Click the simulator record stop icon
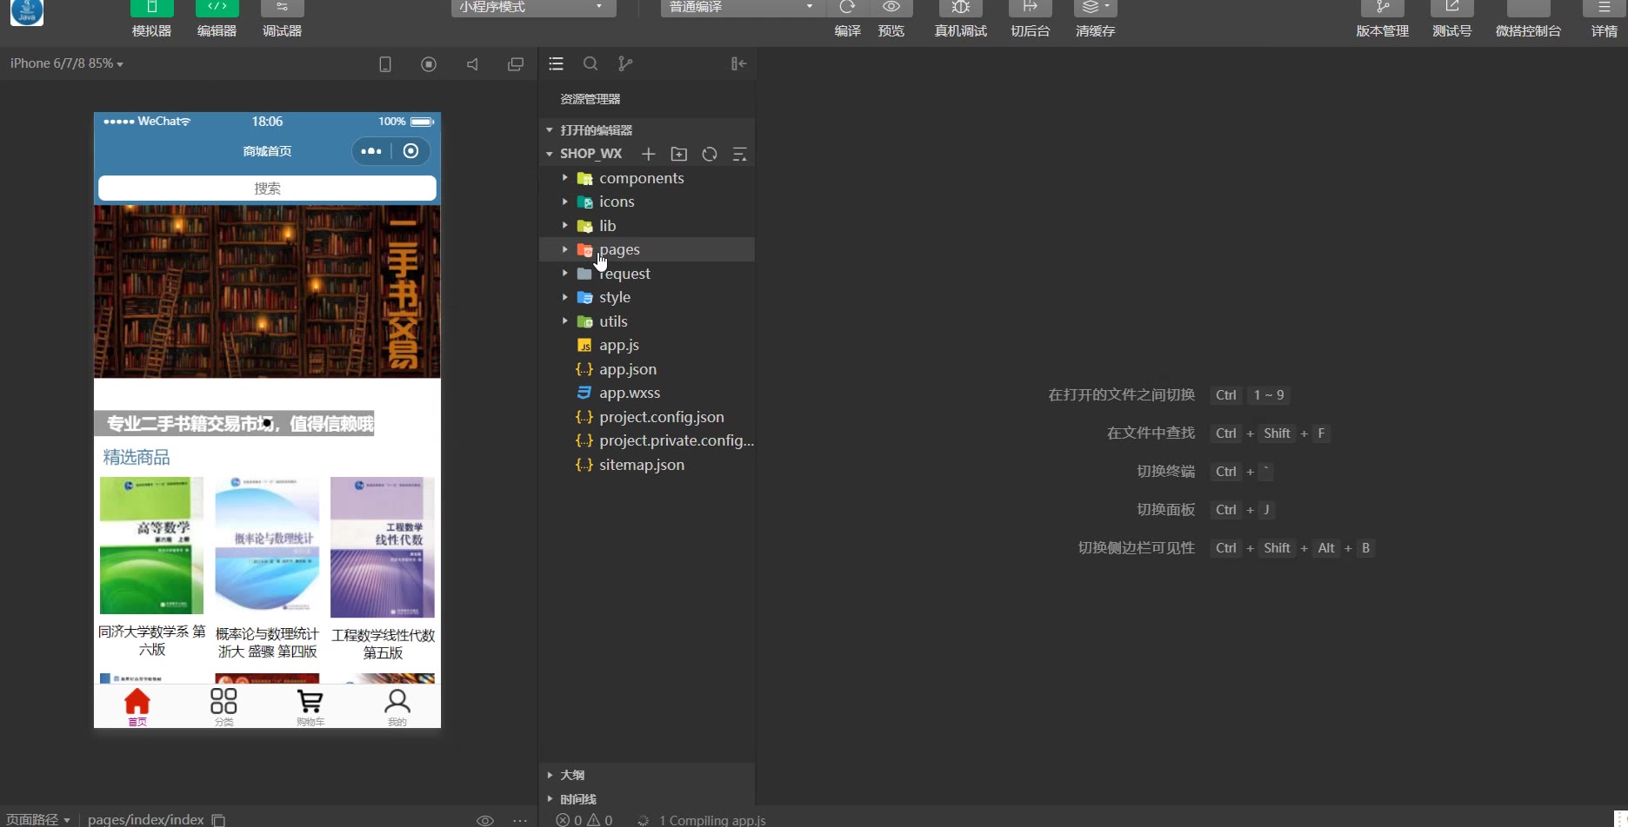The width and height of the screenshot is (1628, 827). pos(429,64)
